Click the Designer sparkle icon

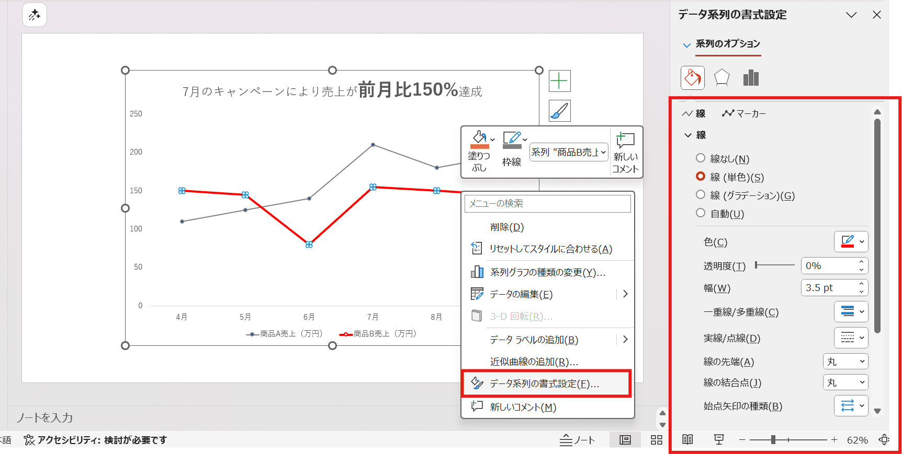(35, 15)
